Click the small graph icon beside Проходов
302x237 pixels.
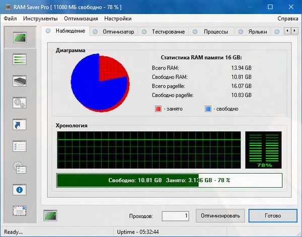tap(50, 215)
